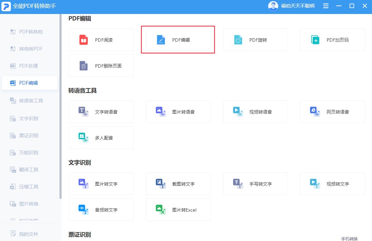Open the 图片转语音 converter
Screen dimensions: 372x241
(178, 111)
